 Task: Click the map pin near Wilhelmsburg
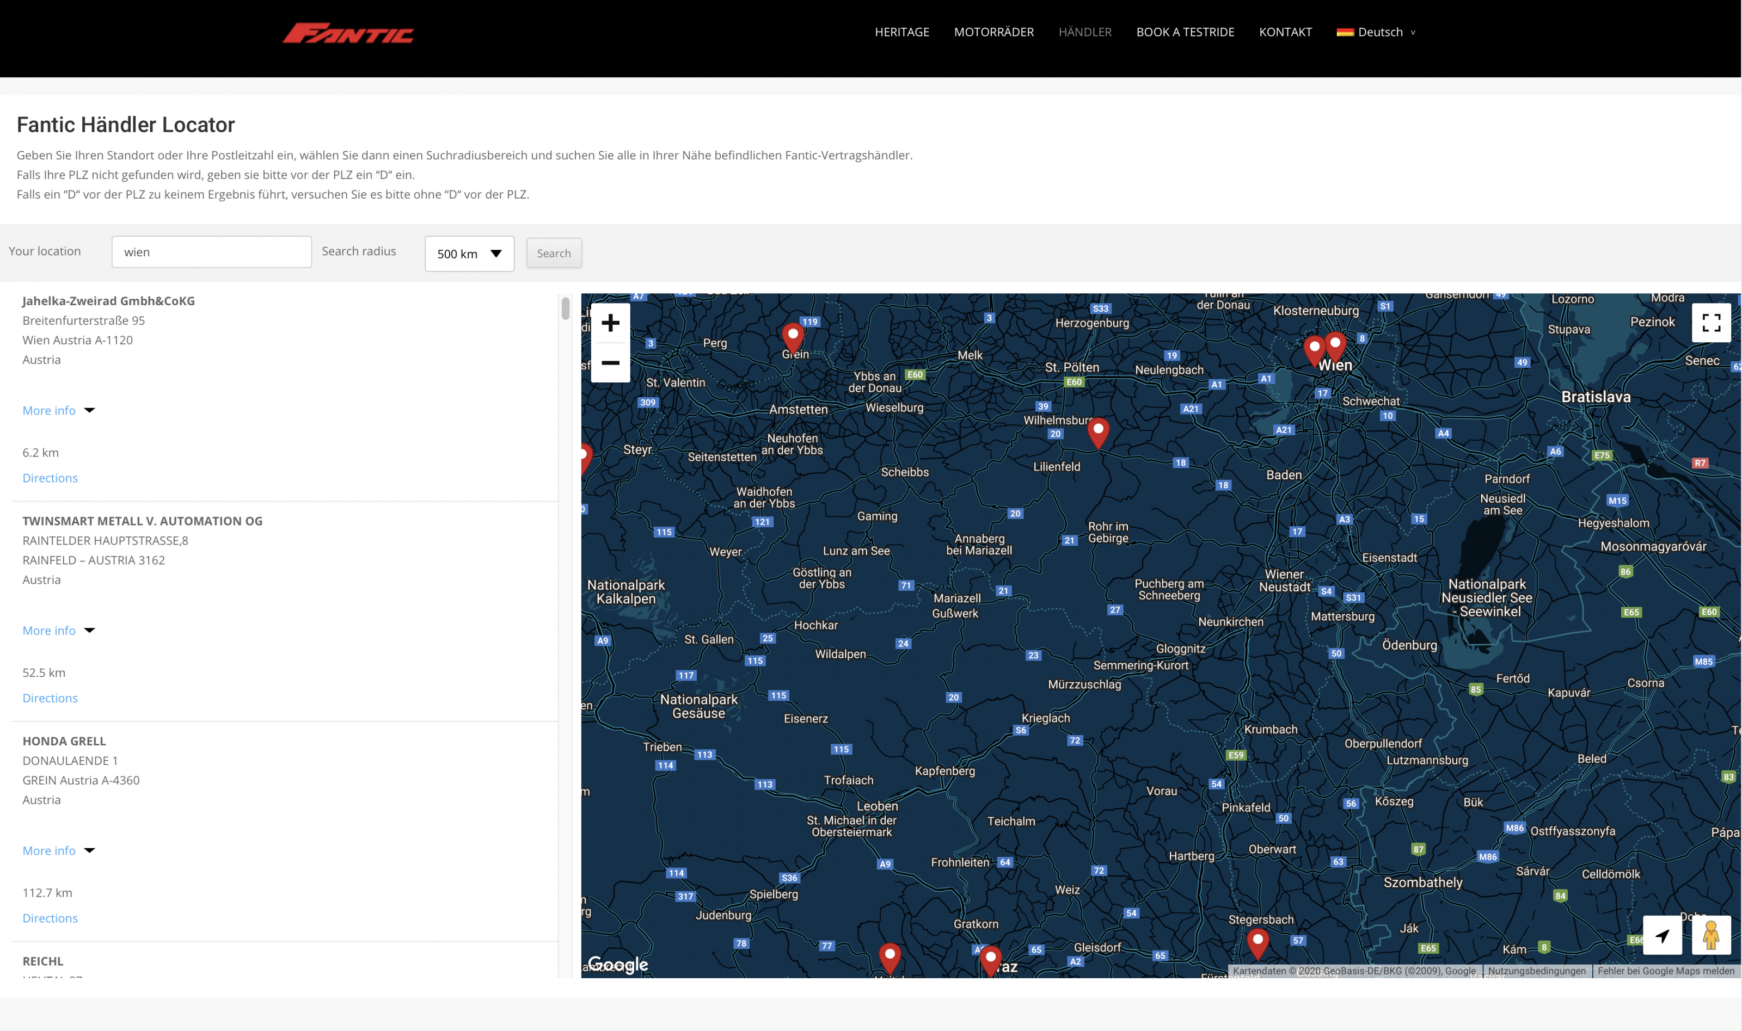tap(1097, 434)
